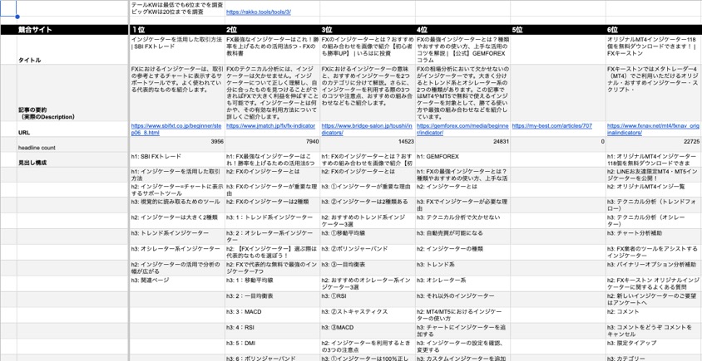Open the rakko.tools link
This screenshot has width=702, height=361.
click(258, 12)
